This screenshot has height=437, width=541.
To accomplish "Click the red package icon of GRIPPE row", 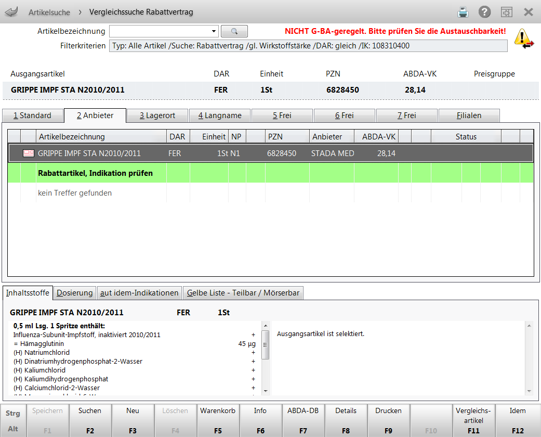I will pos(28,153).
